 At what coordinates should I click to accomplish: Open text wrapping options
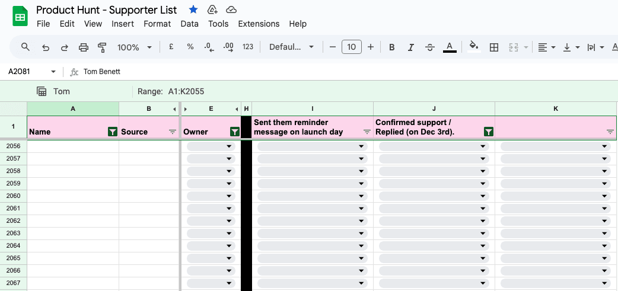click(x=595, y=47)
